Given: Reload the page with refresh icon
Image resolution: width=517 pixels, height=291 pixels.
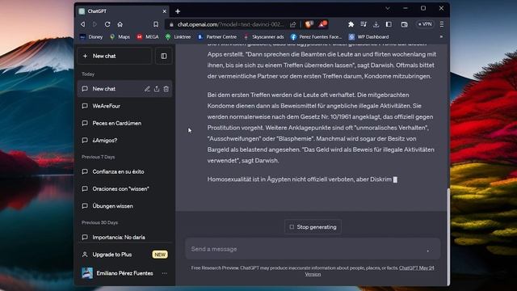Looking at the screenshot, I should [x=107, y=24].
